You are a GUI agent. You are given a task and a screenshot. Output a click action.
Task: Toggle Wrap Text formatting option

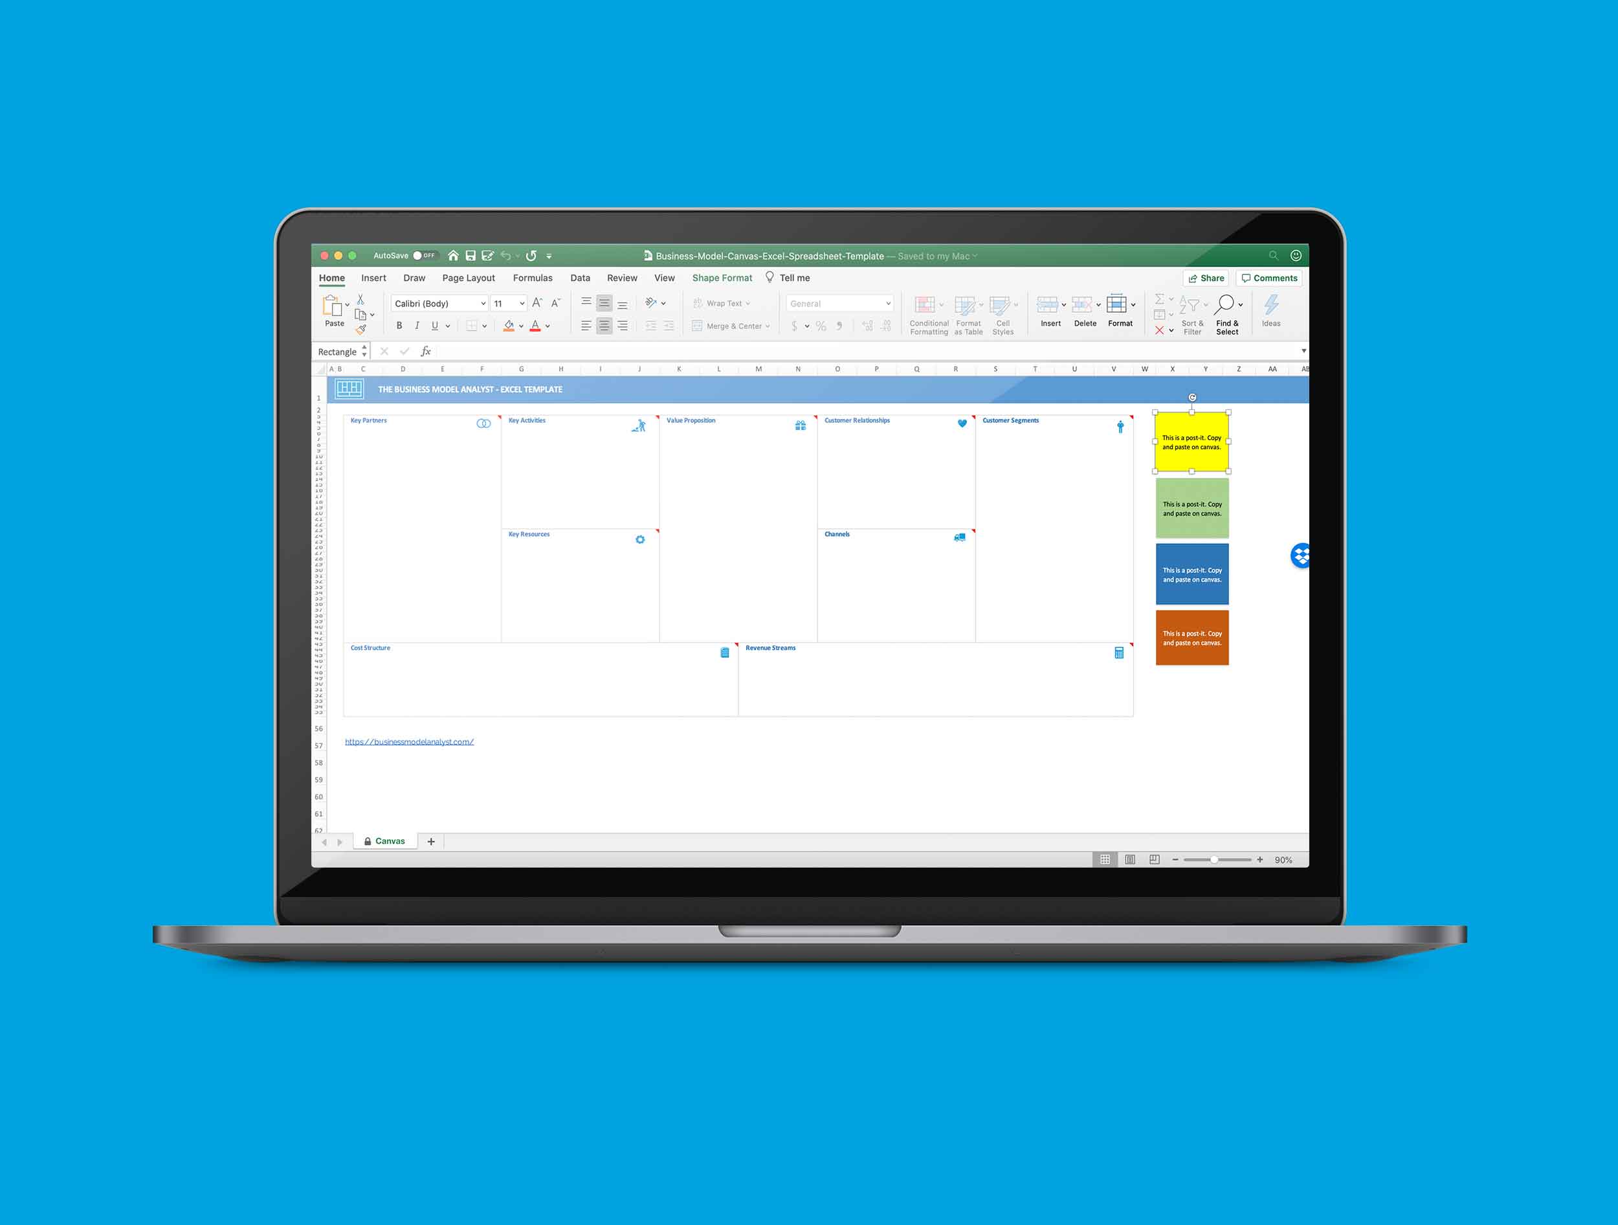point(716,301)
